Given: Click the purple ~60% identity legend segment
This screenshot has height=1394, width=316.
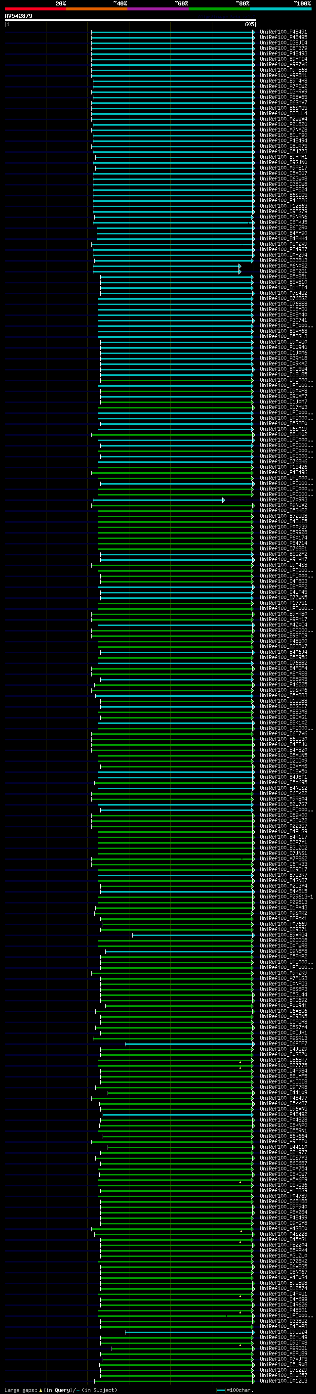Looking at the screenshot, I should [158, 9].
